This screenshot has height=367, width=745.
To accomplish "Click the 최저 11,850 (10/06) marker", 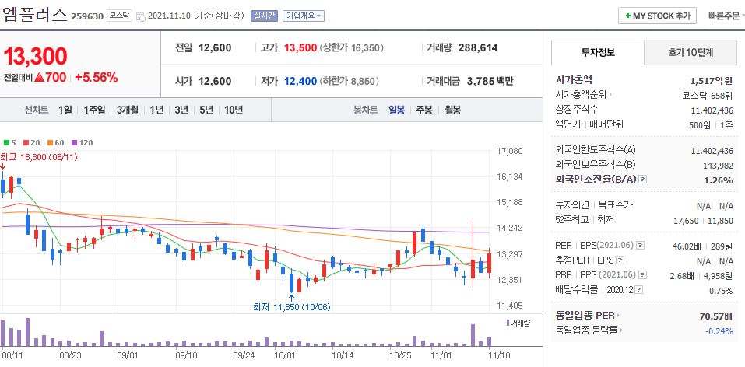I will coord(291,307).
